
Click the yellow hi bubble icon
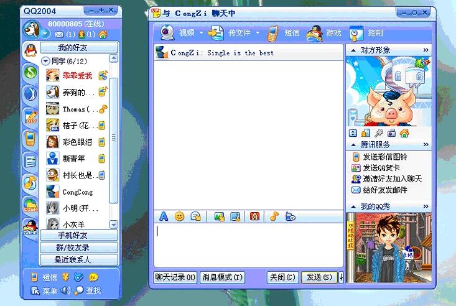tap(93, 277)
